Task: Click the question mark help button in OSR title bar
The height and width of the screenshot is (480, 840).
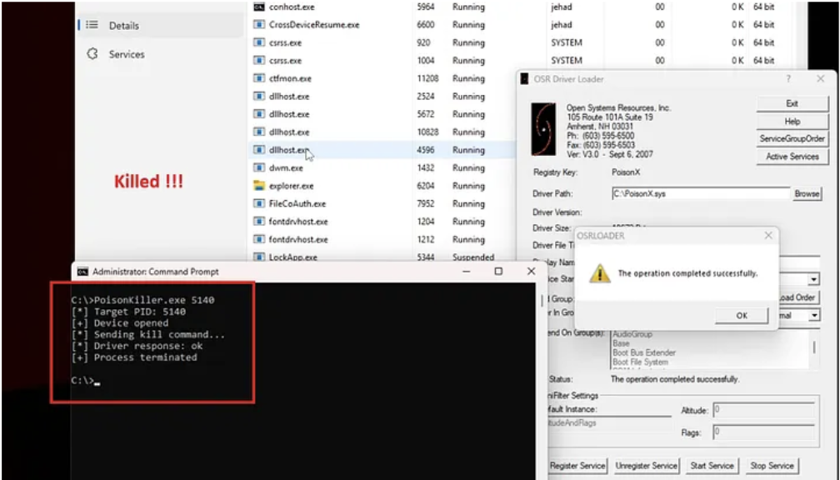Action: point(788,79)
